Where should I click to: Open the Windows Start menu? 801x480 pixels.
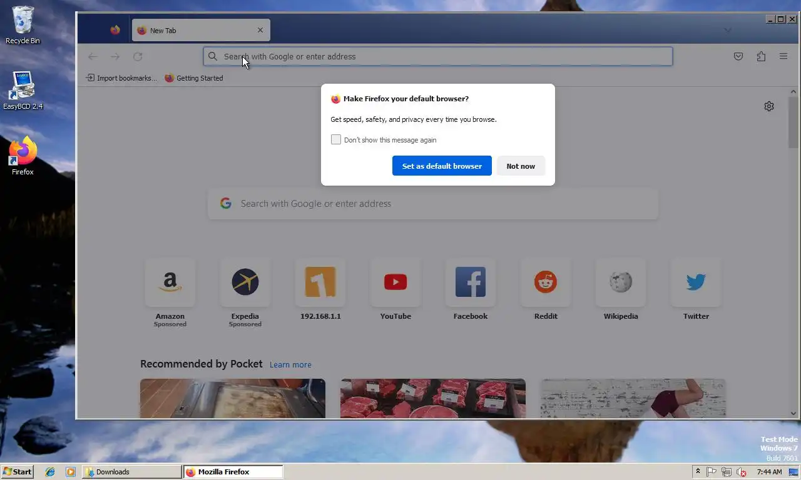pos(18,472)
